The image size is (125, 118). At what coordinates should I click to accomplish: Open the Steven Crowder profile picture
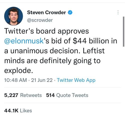click(x=13, y=16)
